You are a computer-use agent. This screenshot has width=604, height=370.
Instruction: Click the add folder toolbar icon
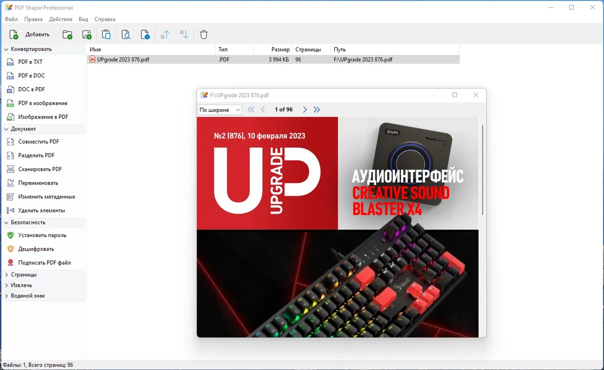coord(67,34)
